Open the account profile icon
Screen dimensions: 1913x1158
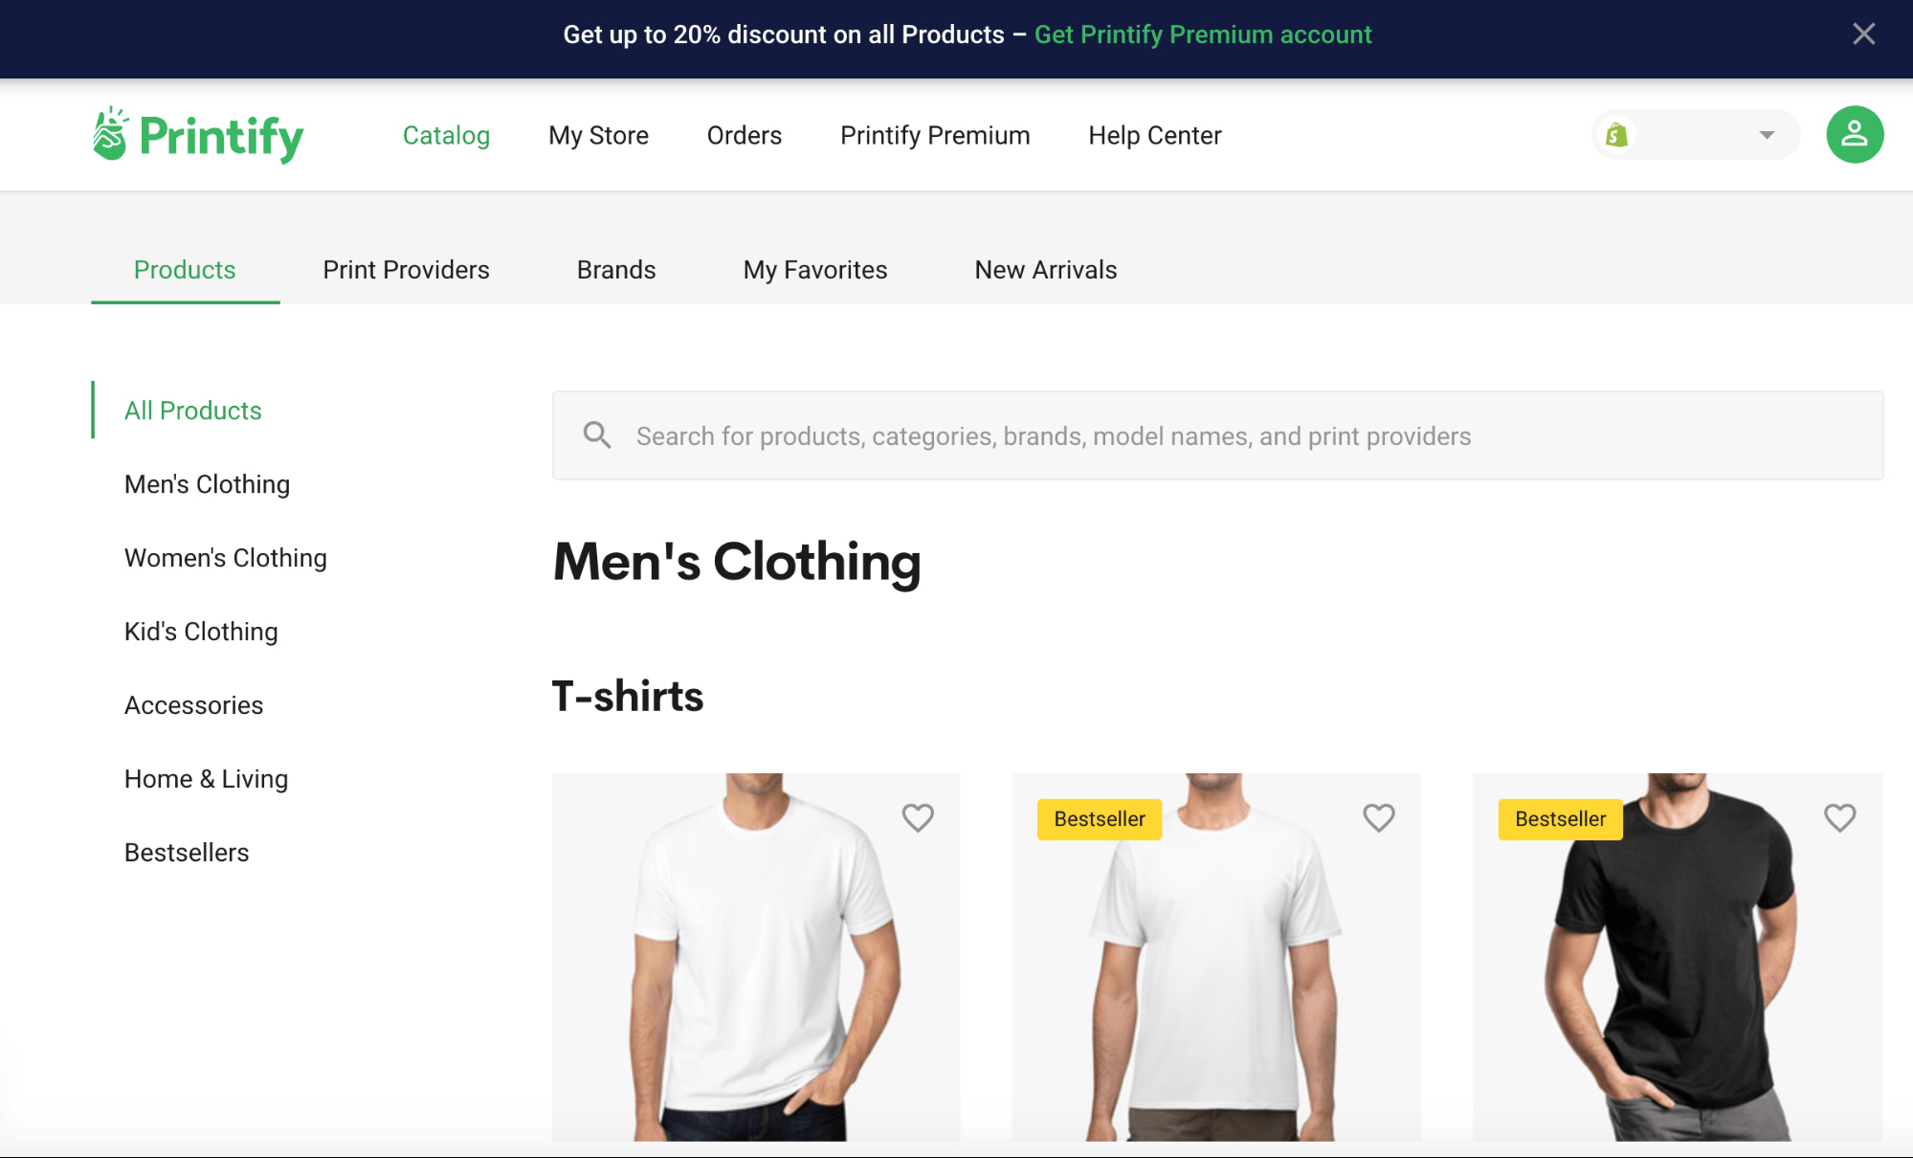tap(1854, 134)
